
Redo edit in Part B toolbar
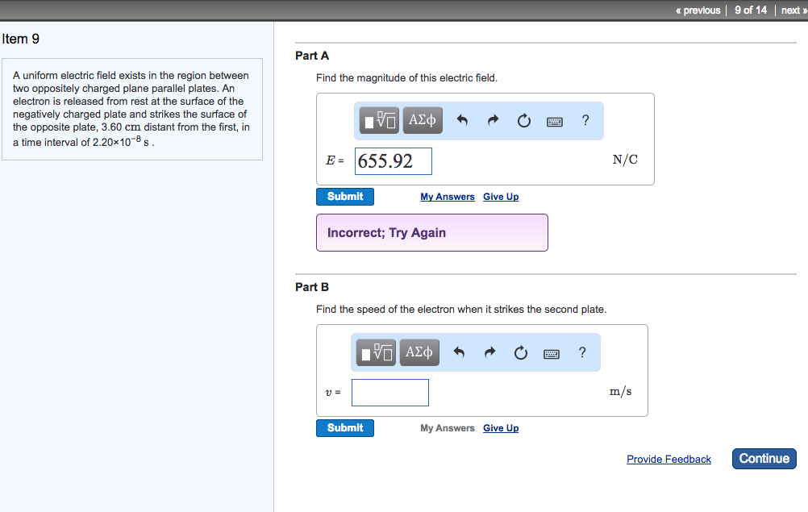490,352
